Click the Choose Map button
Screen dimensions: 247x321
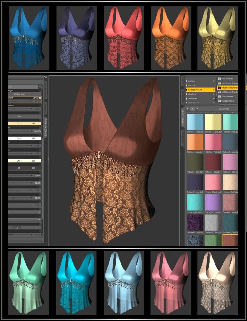19,94
